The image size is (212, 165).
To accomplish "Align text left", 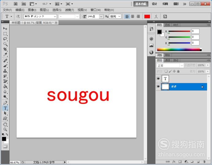I will click(127, 17).
